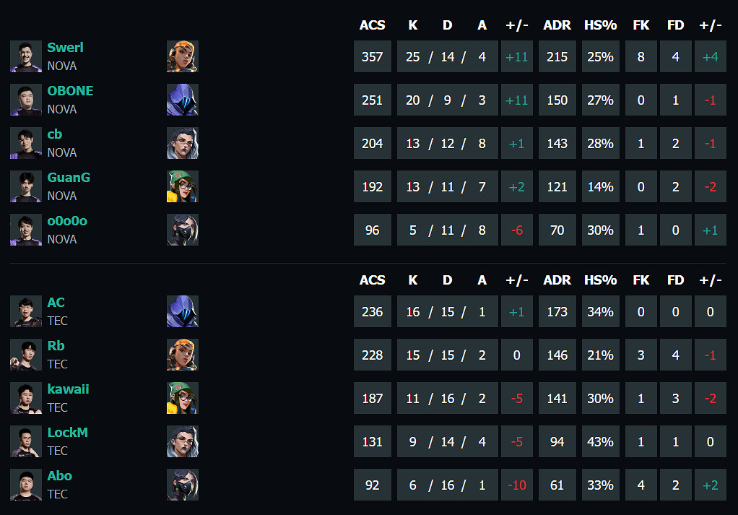Click AC's Omen agent icon
The width and height of the screenshot is (738, 515).
click(183, 311)
